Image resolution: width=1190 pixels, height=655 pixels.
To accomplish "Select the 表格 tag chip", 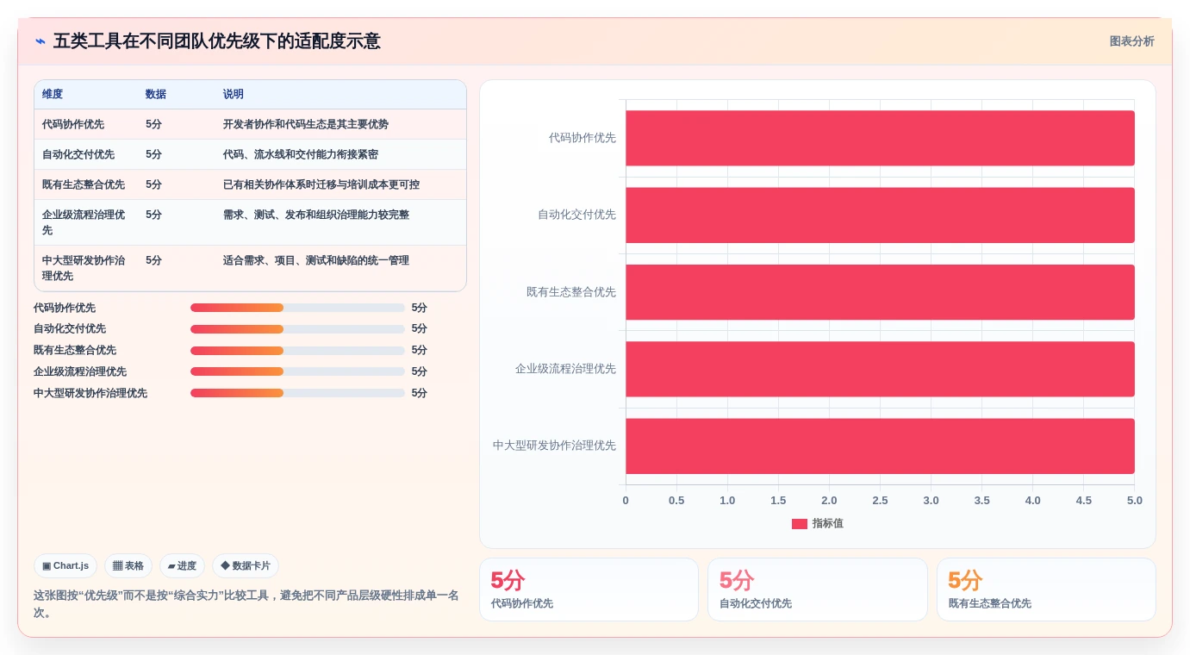I will click(x=128, y=566).
